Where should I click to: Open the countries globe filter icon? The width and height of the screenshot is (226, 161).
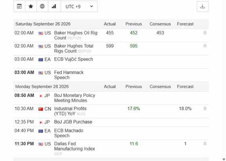42,6
